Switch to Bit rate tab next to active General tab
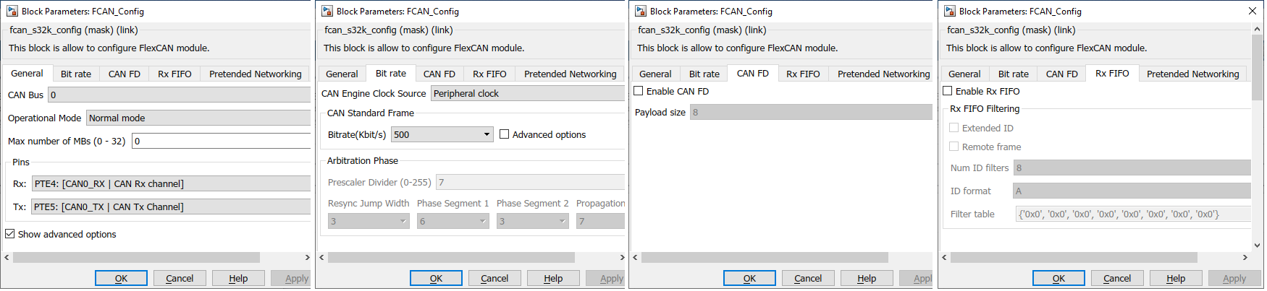Image resolution: width=1267 pixels, height=291 pixels. tap(76, 74)
